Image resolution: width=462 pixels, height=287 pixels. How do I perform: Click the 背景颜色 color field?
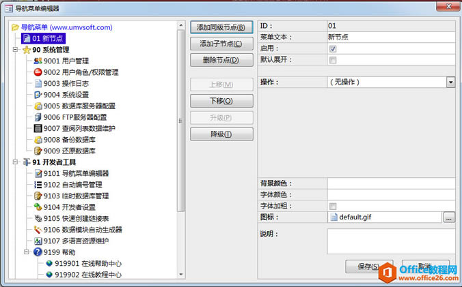(391, 183)
